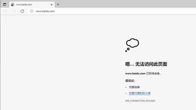Open a new tab with plus button
The height and width of the screenshot is (110, 196).
[x=58, y=5]
